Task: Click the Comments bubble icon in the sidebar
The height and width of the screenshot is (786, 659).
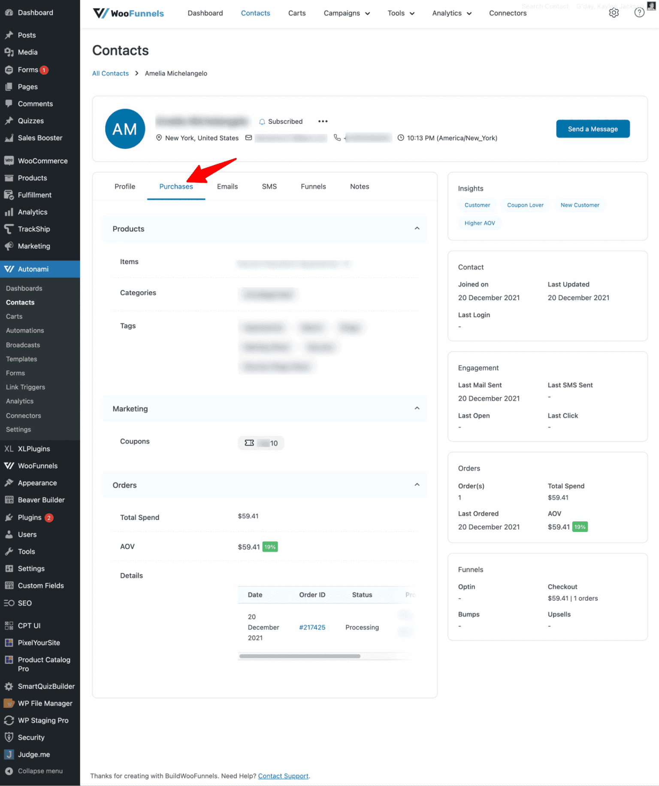Action: click(9, 104)
